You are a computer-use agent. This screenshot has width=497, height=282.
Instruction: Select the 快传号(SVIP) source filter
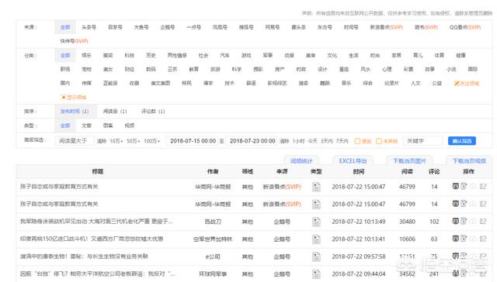click(75, 41)
